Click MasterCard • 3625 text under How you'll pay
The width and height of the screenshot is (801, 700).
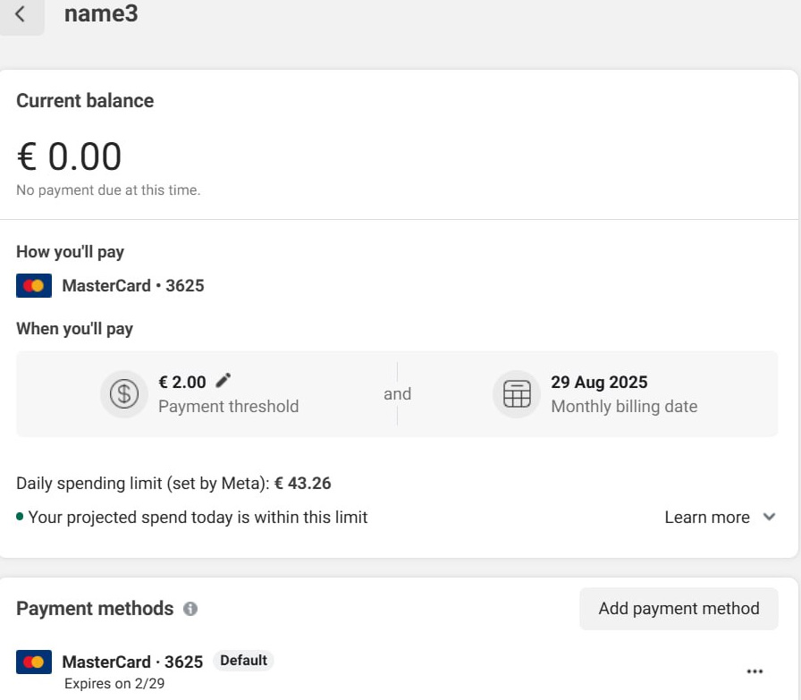click(x=133, y=286)
